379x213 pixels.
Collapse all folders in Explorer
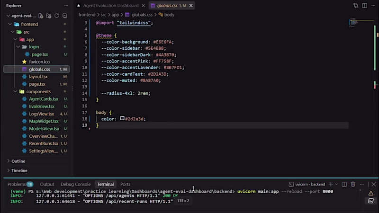pyautogui.click(x=64, y=16)
